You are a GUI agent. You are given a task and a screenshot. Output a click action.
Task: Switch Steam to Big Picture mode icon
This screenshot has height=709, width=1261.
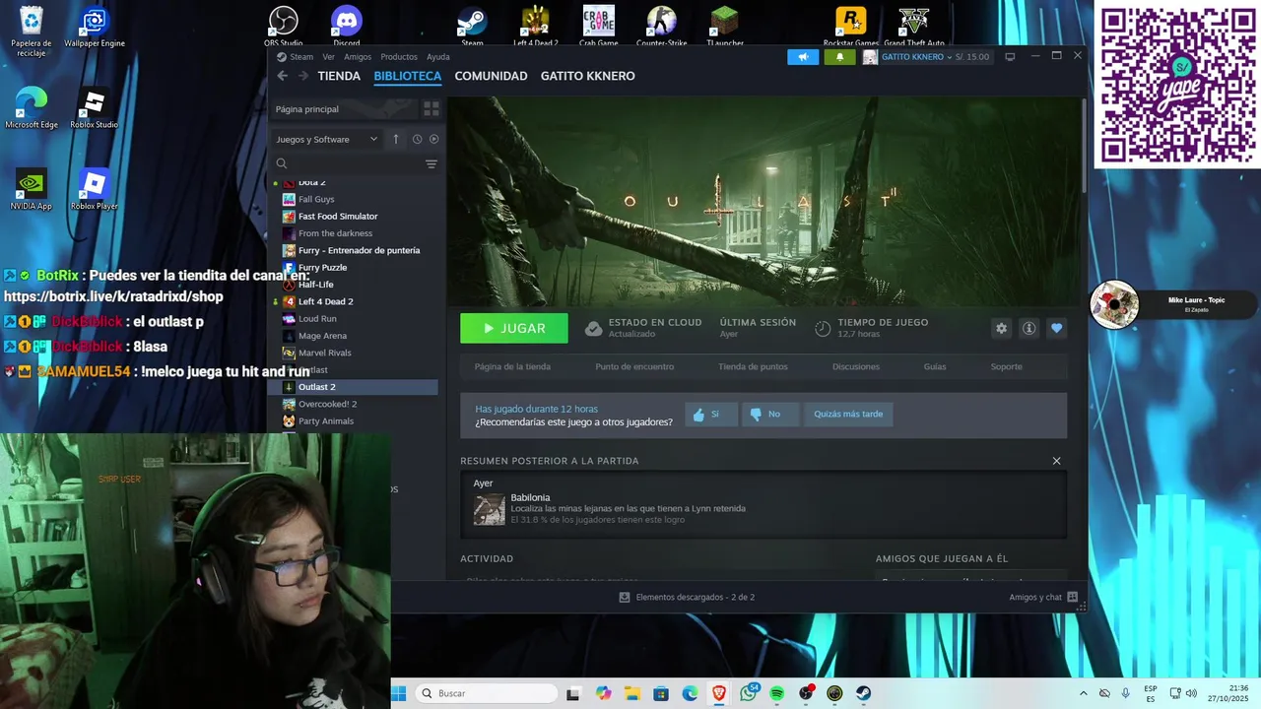point(1010,57)
